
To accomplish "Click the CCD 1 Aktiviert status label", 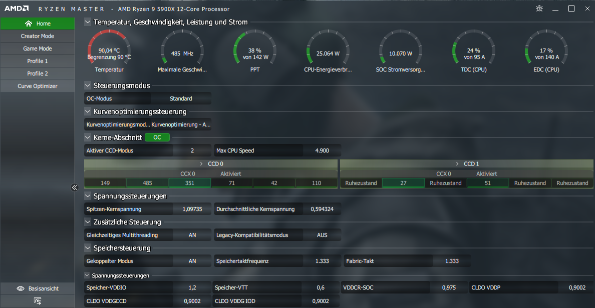I will click(x=487, y=174).
